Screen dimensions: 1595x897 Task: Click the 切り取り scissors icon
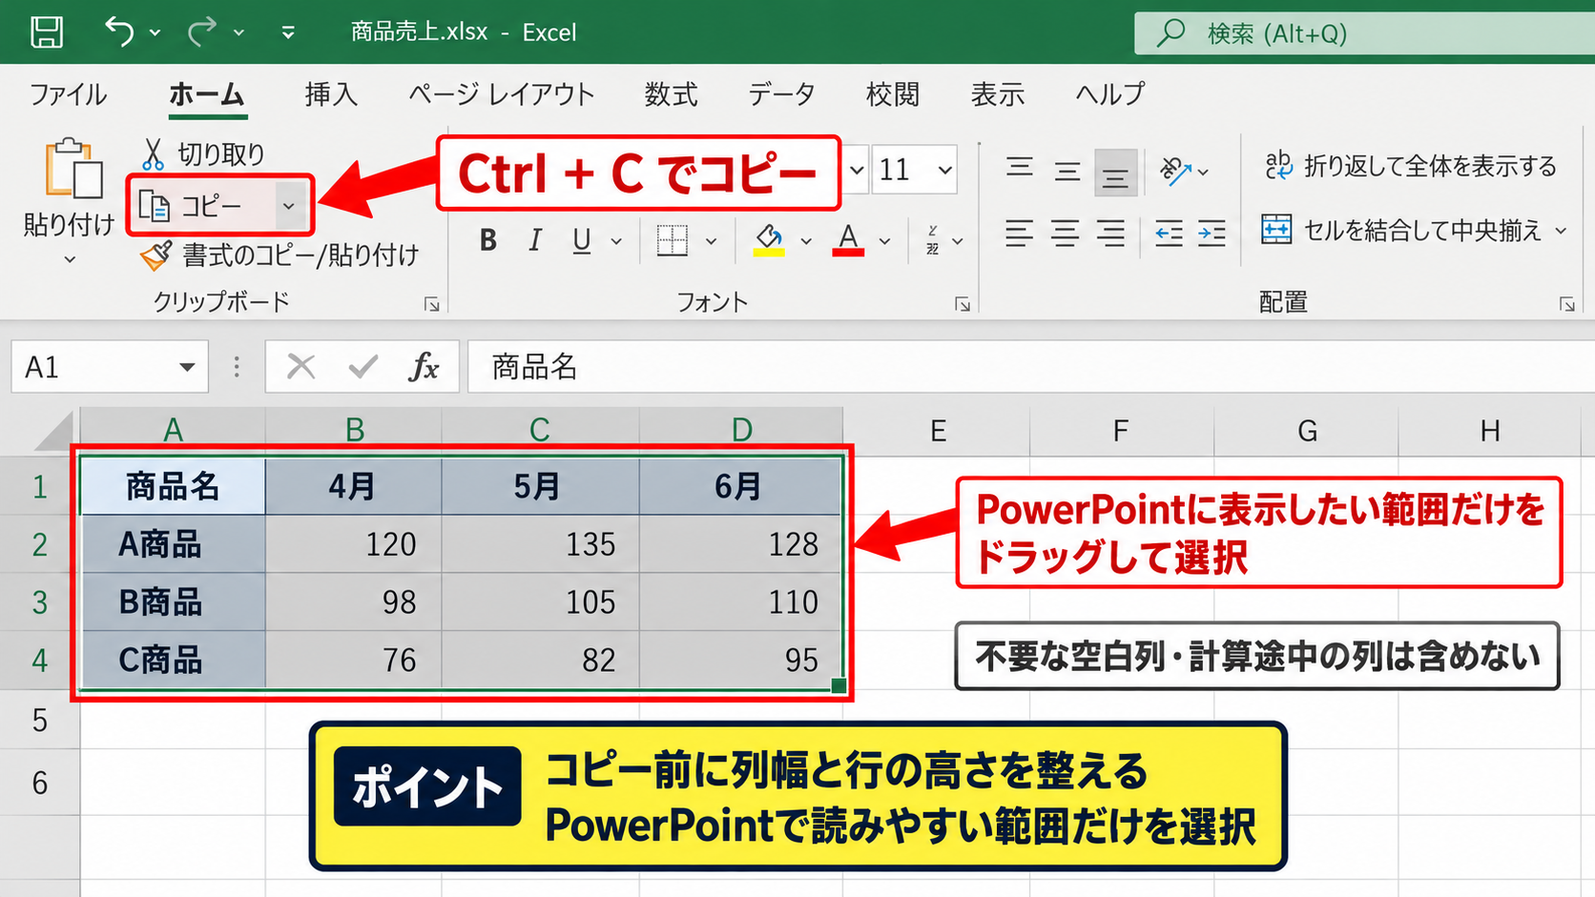[x=153, y=153]
